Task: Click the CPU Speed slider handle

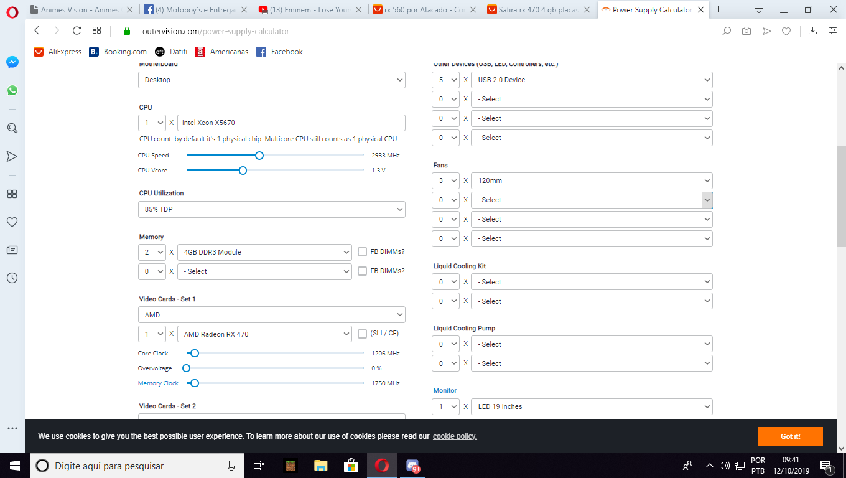Action: 259,156
